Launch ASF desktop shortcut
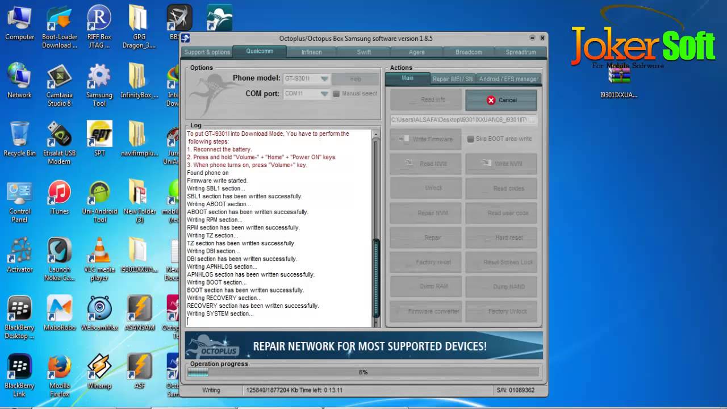The image size is (727, 409). click(139, 372)
